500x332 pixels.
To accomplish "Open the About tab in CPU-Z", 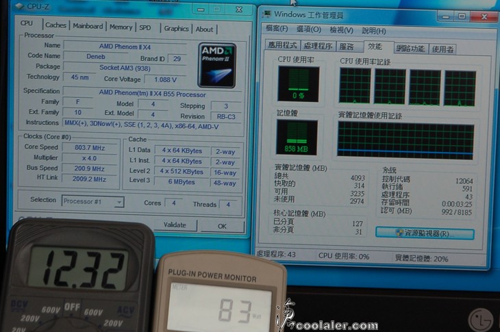I will [204, 29].
